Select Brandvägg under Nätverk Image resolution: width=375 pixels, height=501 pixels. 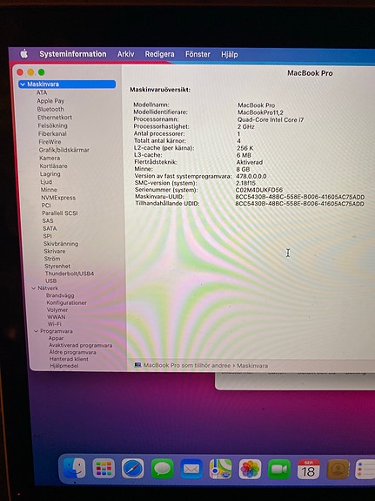60,295
